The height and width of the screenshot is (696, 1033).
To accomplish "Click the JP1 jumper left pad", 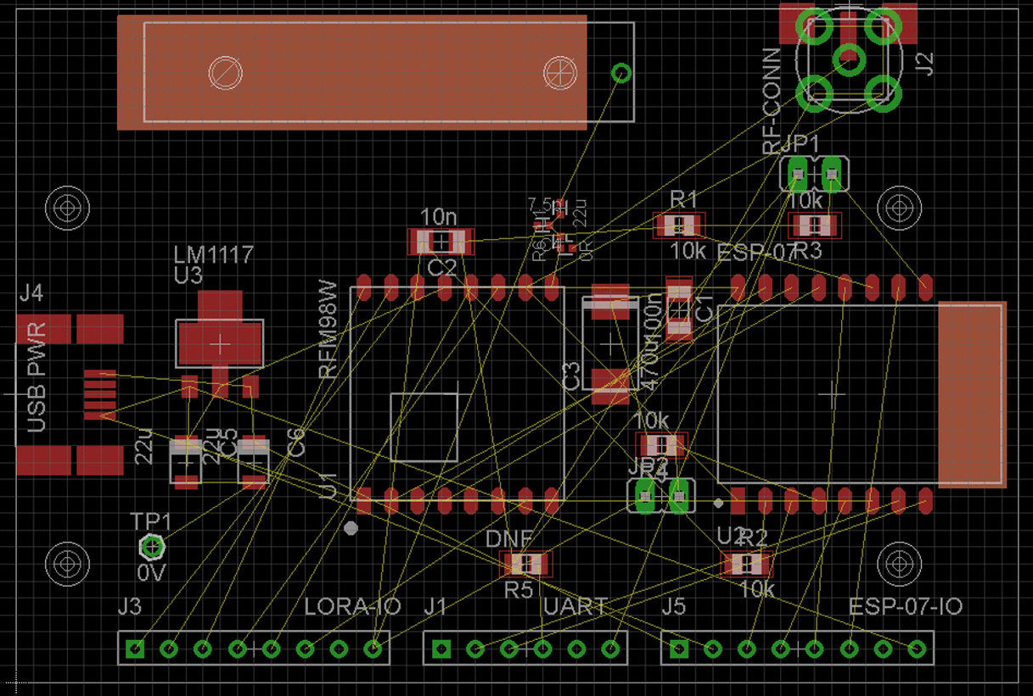I will coord(798,174).
